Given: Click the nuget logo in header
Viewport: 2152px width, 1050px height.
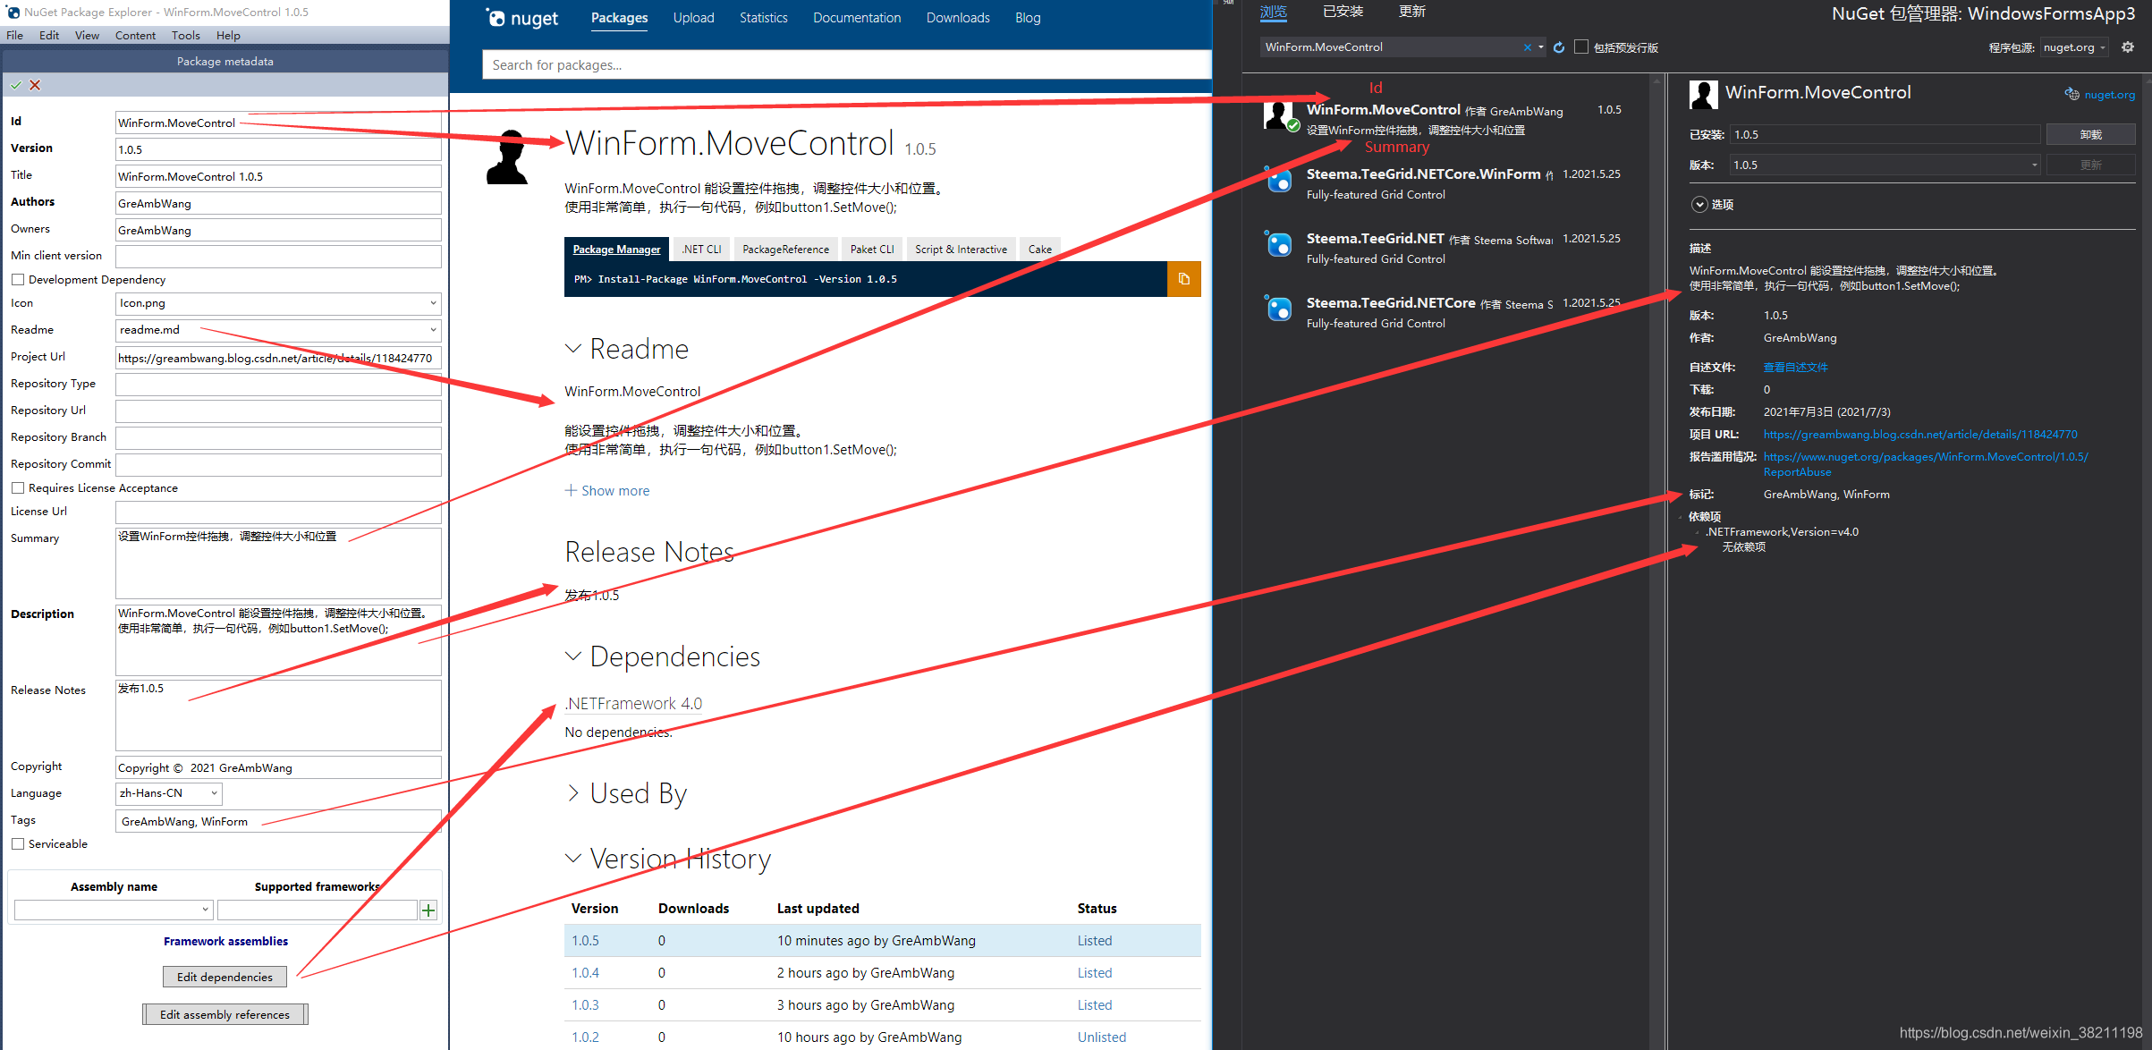Looking at the screenshot, I should [x=523, y=18].
